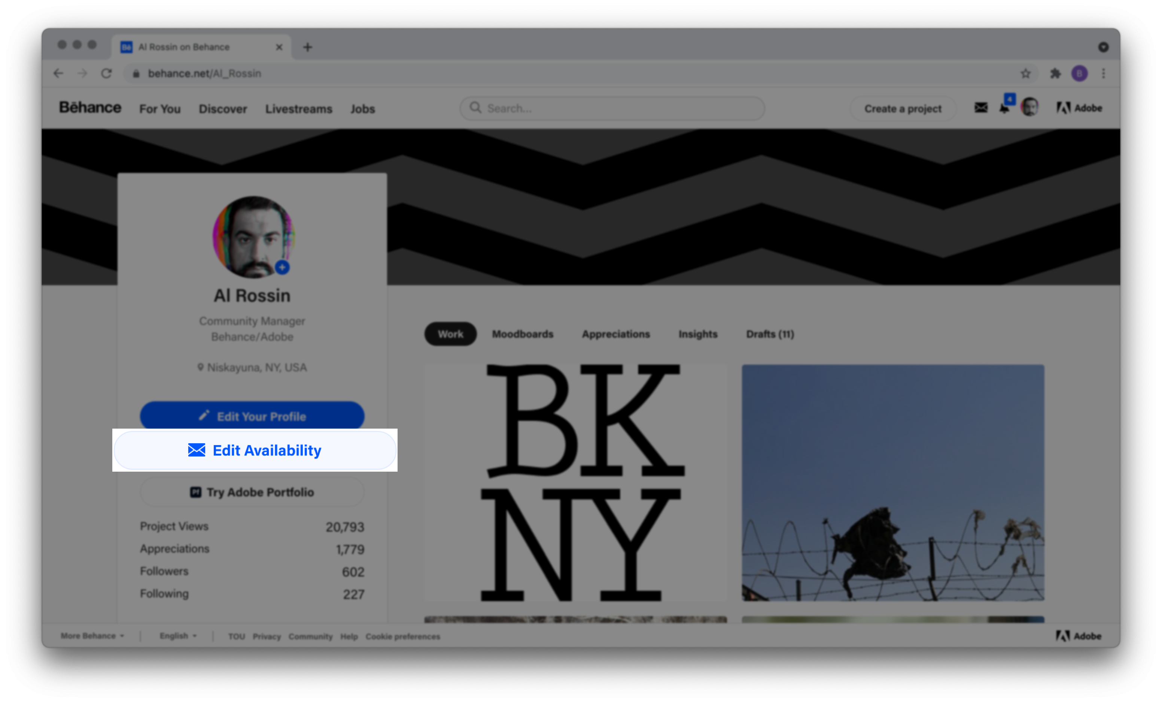This screenshot has width=1162, height=703.
Task: Click the Al Rossin profile photo
Action: click(254, 237)
